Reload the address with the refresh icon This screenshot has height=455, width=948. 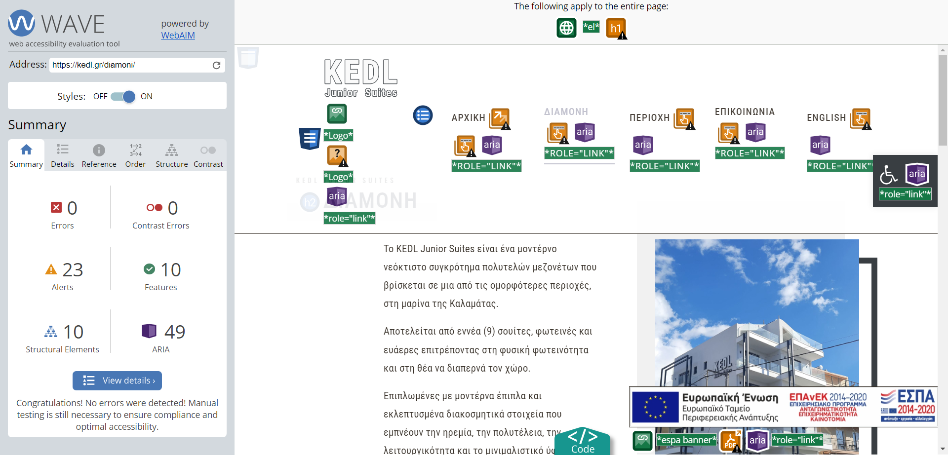point(216,65)
